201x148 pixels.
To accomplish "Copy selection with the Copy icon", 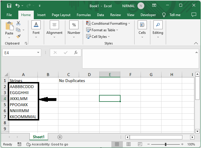I will (x=18, y=30).
